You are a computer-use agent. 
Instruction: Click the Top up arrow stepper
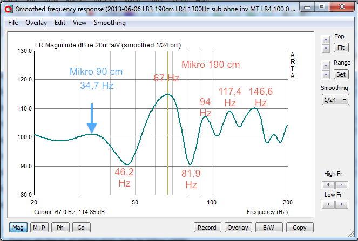click(x=326, y=39)
